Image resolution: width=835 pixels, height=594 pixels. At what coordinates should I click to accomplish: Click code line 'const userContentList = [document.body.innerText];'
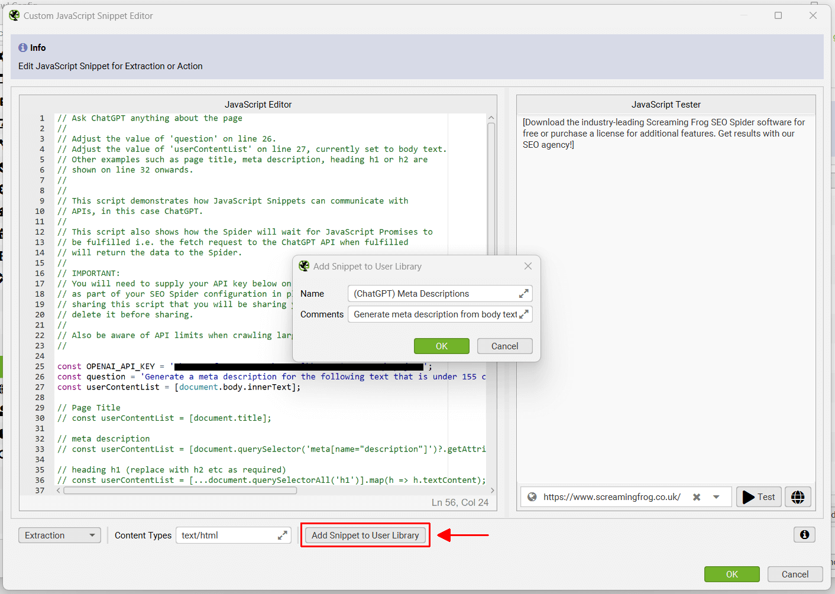point(179,387)
